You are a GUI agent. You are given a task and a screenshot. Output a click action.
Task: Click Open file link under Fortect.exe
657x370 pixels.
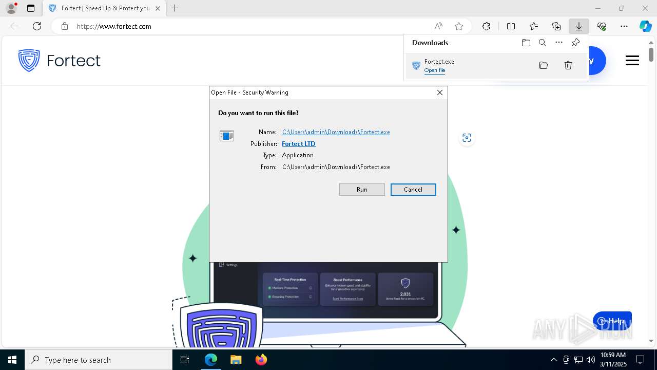coord(435,70)
